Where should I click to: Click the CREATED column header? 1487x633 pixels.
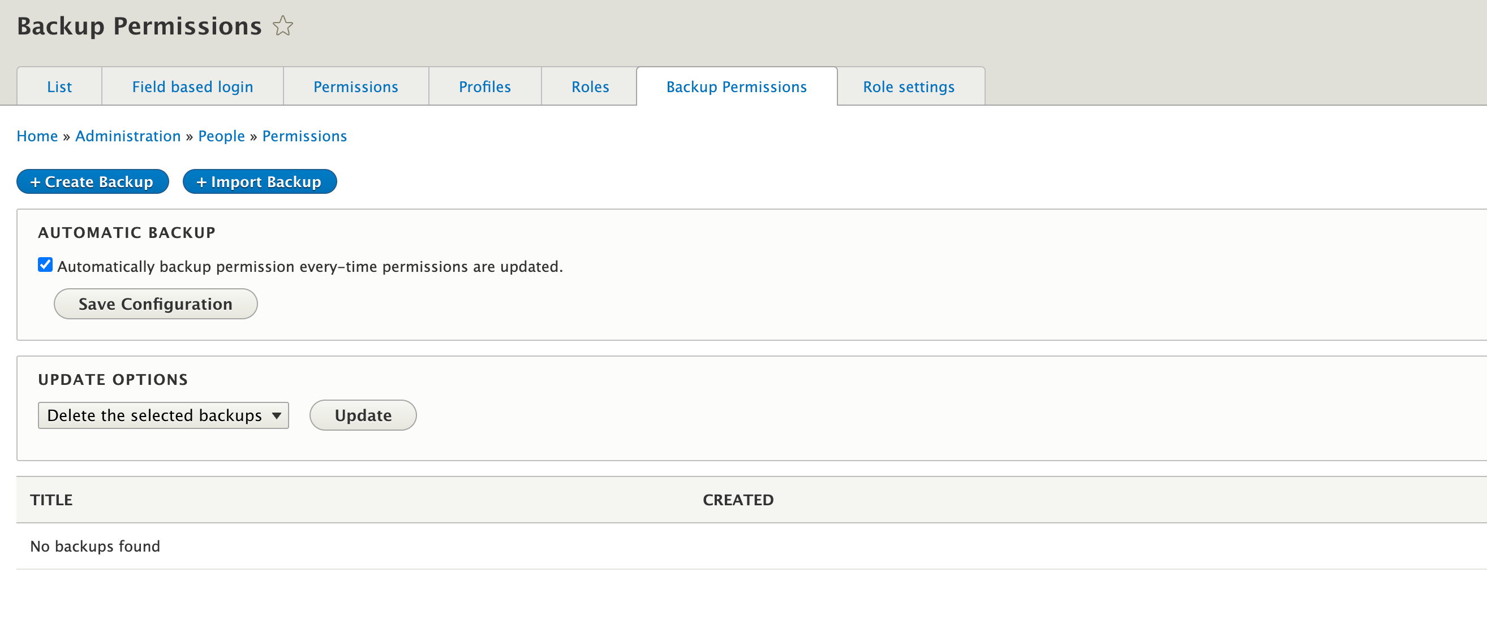tap(737, 500)
